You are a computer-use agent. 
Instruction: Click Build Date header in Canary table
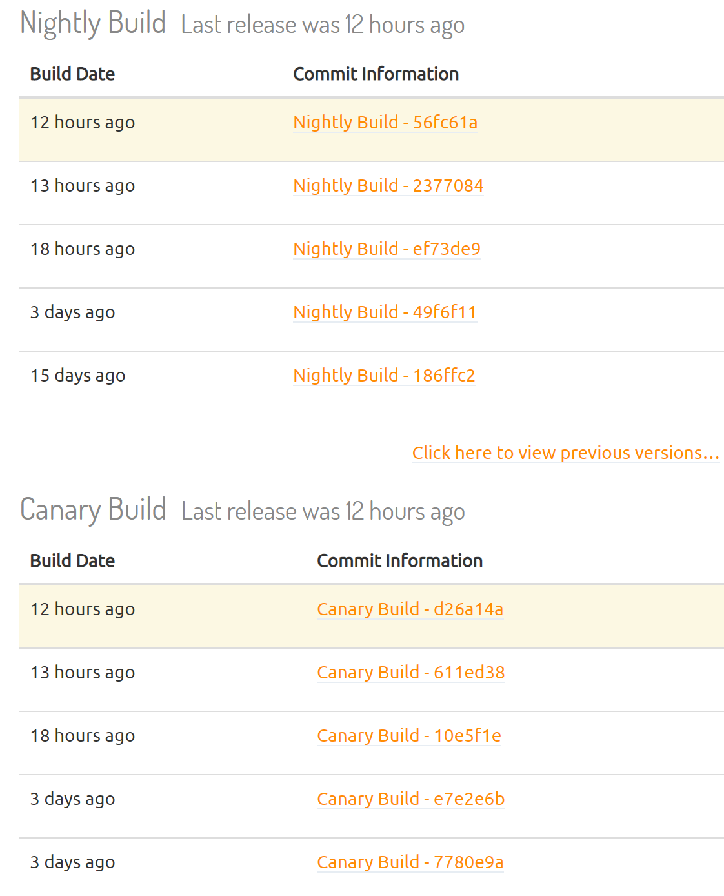click(72, 560)
